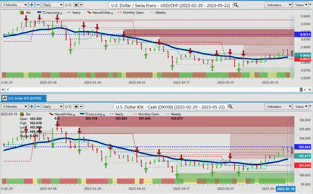Toggle TCross.Long legend entry in DXY00 chart
This screenshot has width=313, height=194.
(92, 114)
